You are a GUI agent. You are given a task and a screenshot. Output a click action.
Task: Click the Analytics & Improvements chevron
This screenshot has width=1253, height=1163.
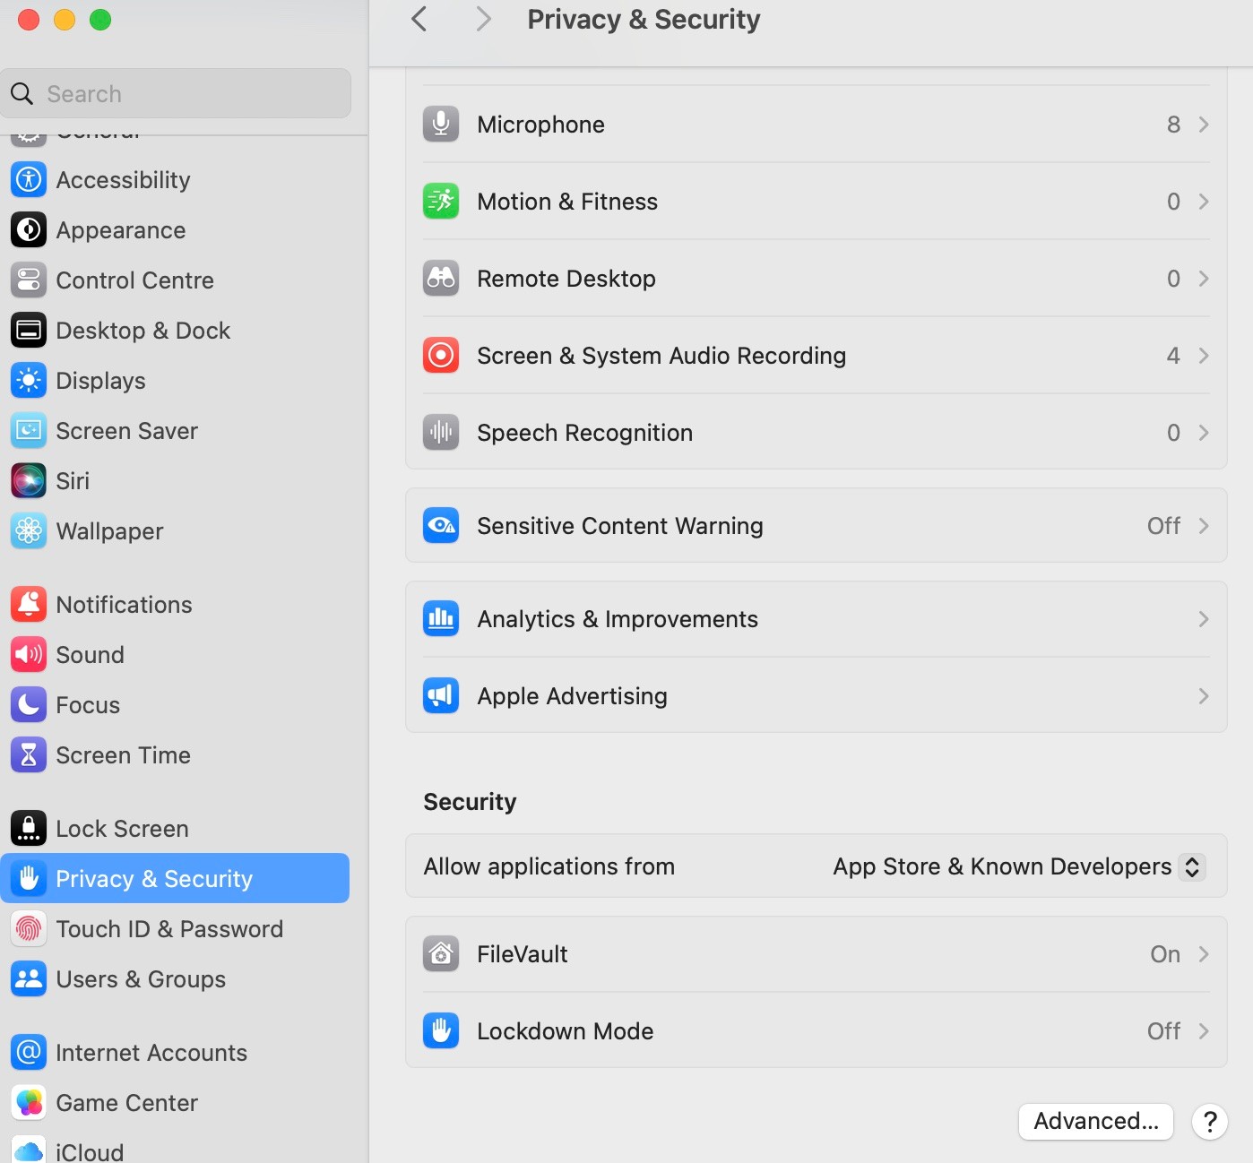point(1204,619)
